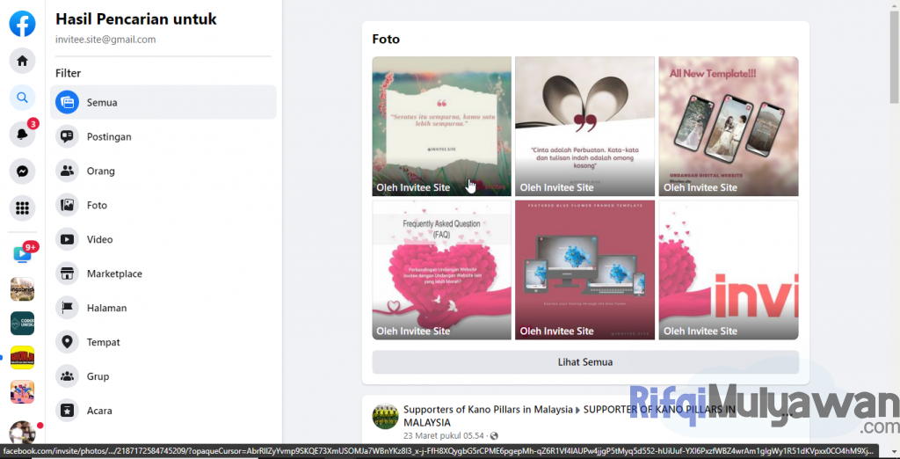Open the colorful group shortcut below the yellow one
The height and width of the screenshot is (459, 900).
click(22, 392)
